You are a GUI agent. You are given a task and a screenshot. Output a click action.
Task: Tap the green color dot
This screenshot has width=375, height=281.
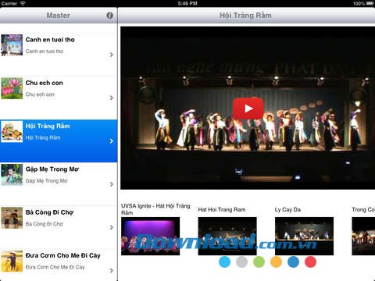tap(259, 261)
